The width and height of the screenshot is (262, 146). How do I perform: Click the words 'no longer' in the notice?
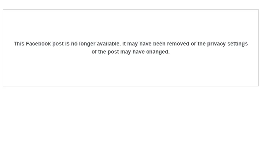[83, 44]
